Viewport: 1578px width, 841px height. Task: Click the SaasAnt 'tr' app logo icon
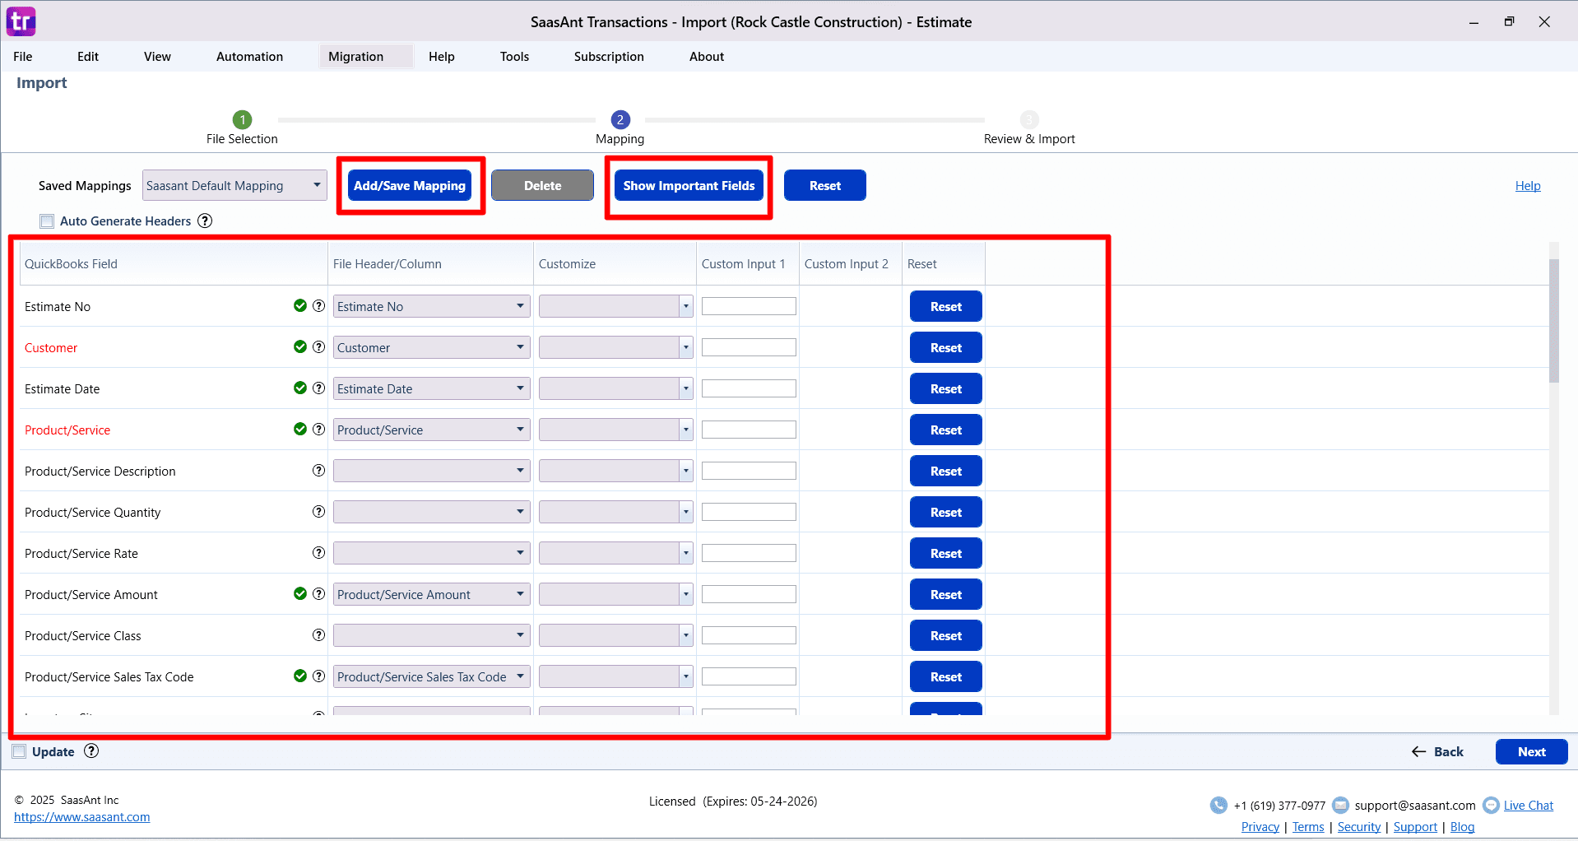(21, 21)
